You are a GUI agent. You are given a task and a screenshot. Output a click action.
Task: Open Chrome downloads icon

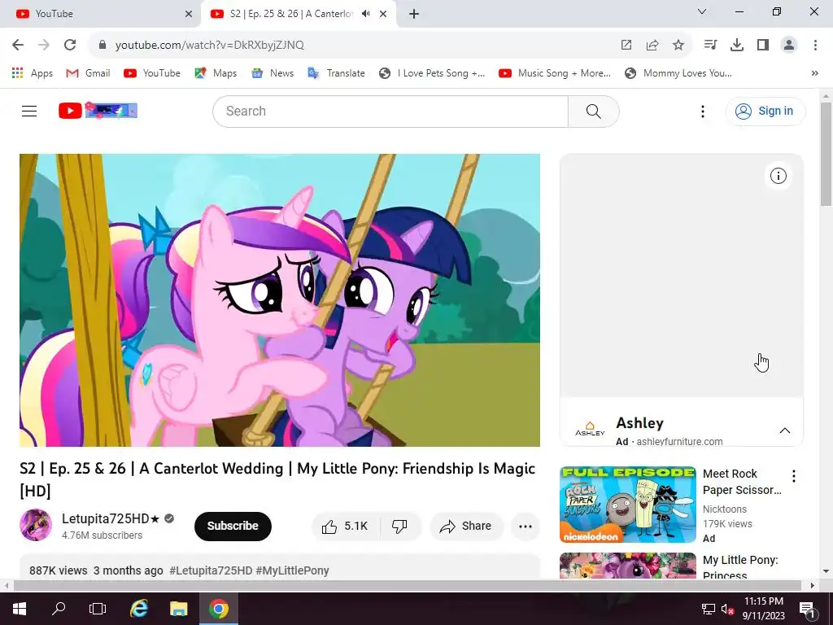pyautogui.click(x=737, y=45)
